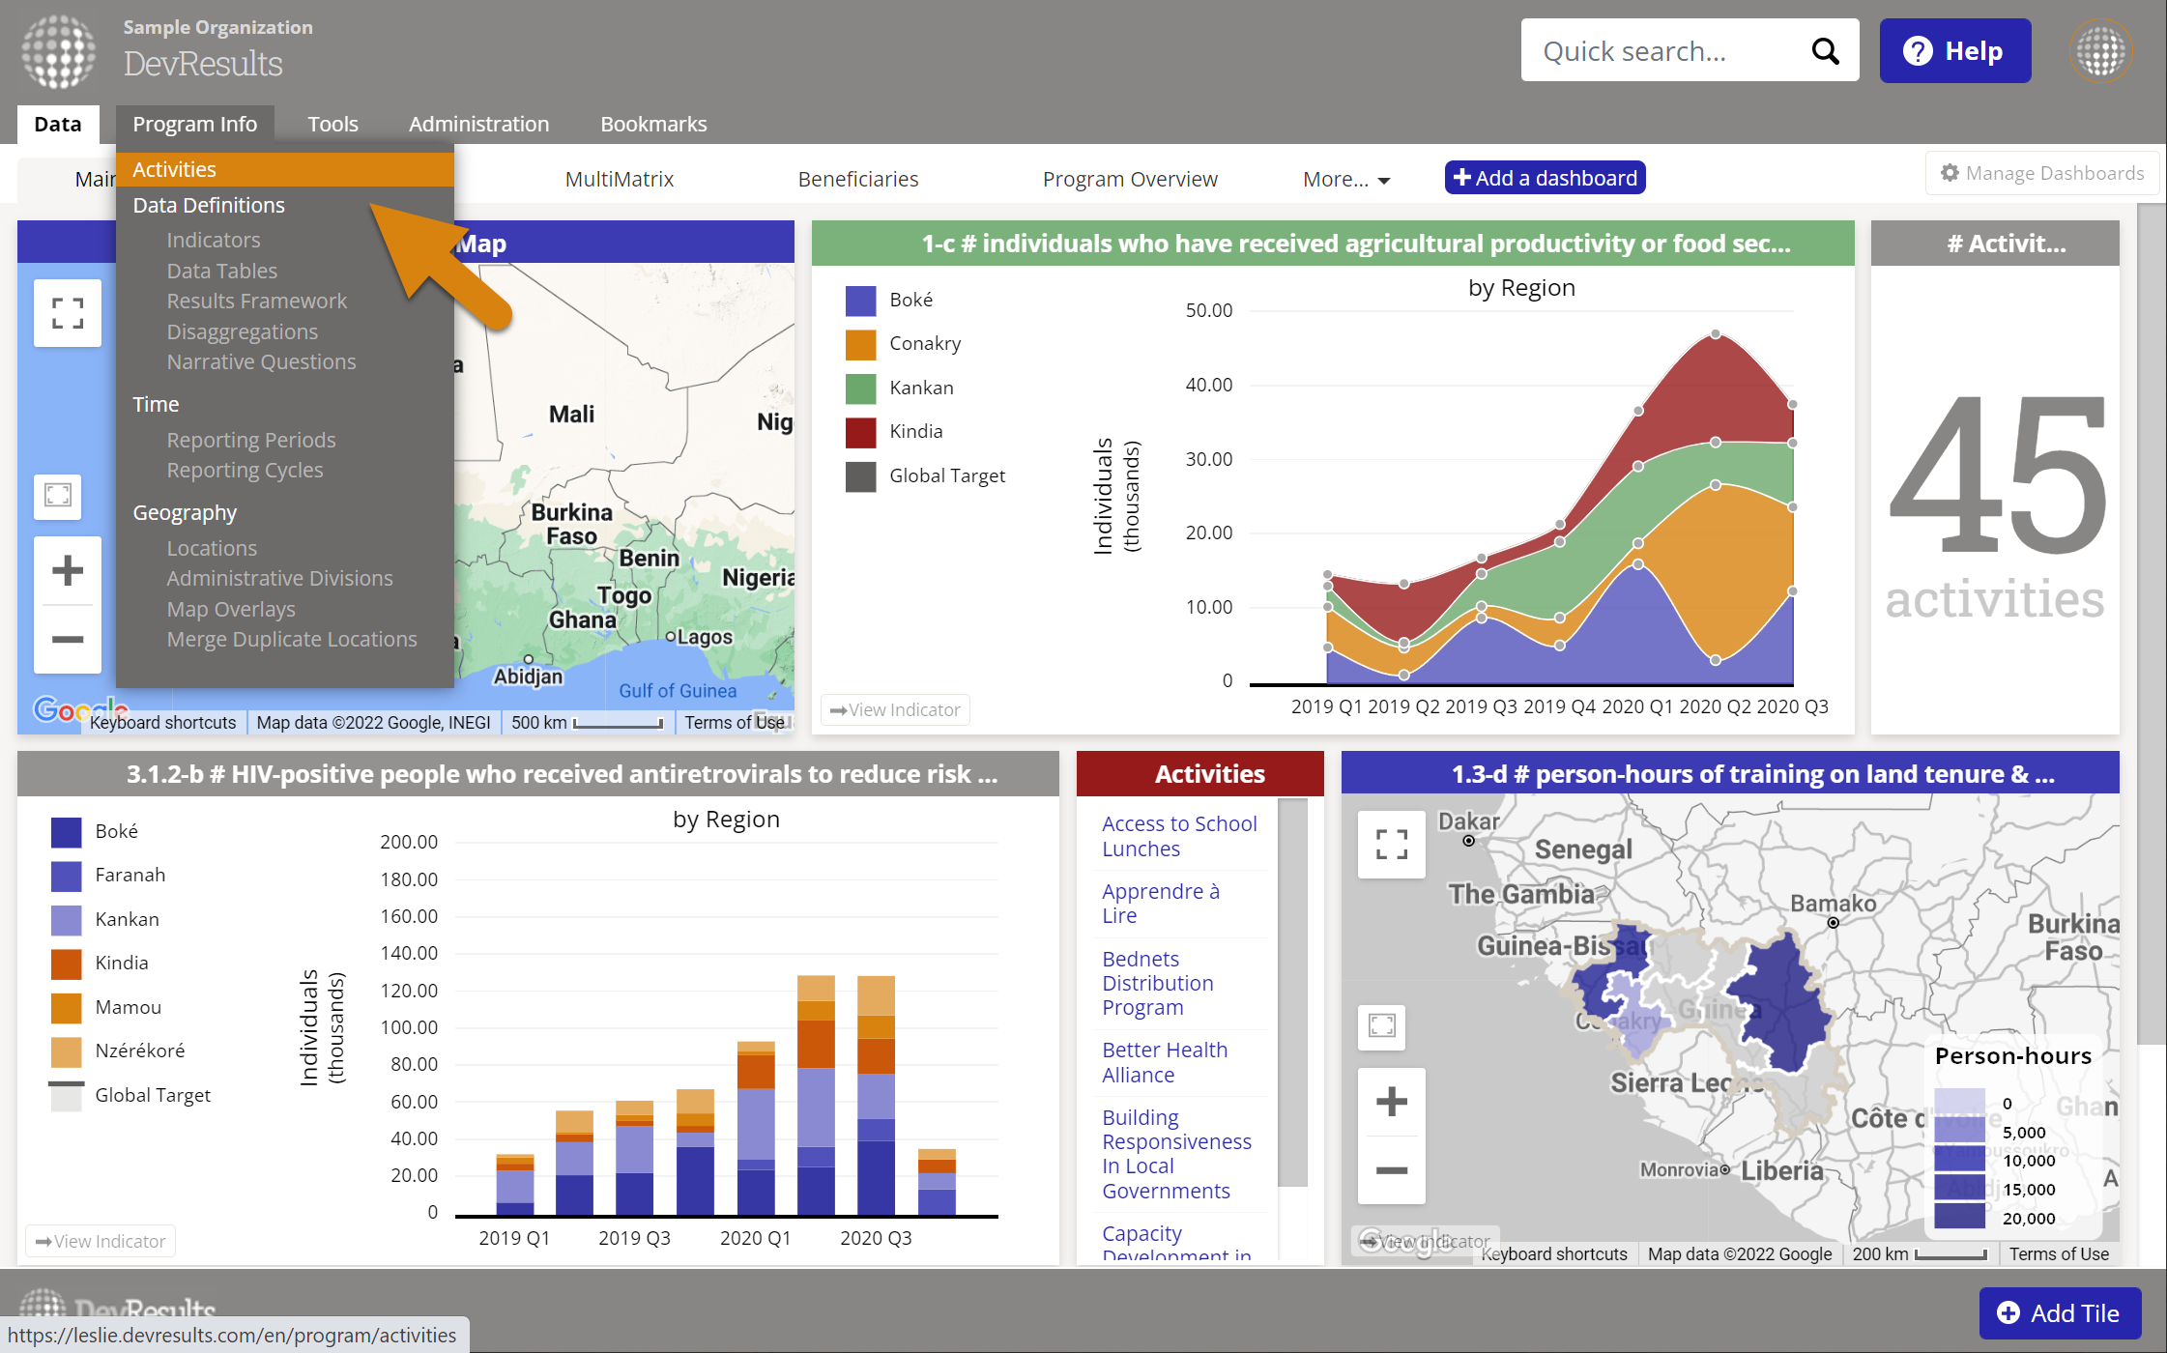Image resolution: width=2167 pixels, height=1353 pixels.
Task: Toggle Mamou series in HIV chart legend
Action: point(128,1007)
